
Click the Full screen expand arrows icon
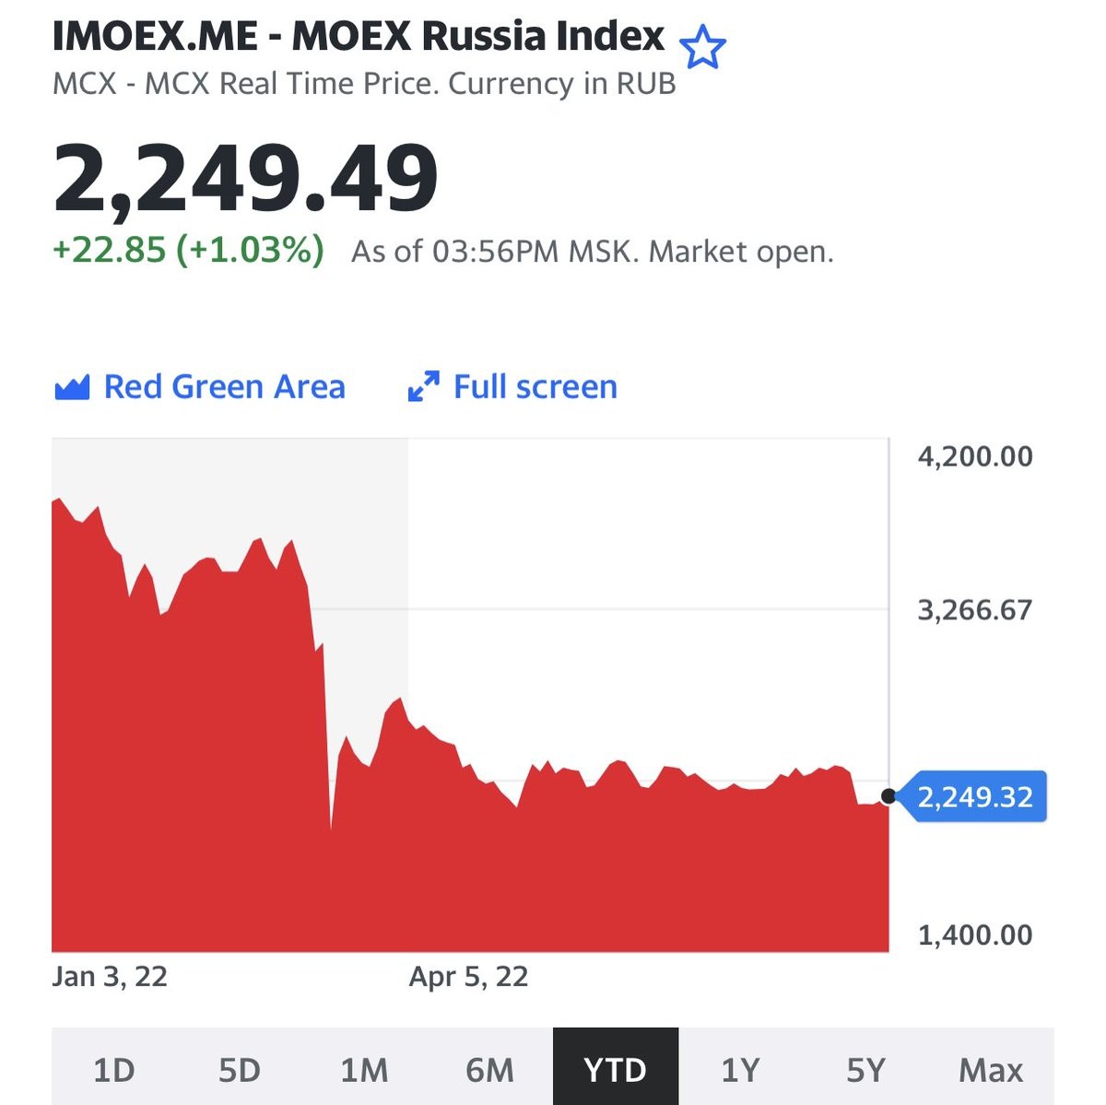tap(423, 387)
